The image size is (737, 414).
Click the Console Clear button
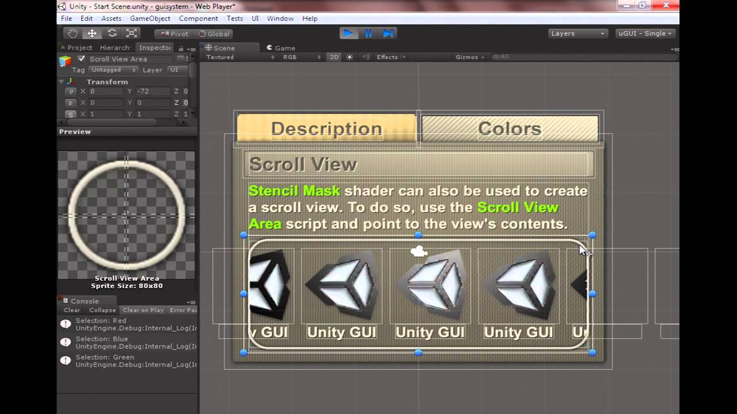(x=72, y=310)
